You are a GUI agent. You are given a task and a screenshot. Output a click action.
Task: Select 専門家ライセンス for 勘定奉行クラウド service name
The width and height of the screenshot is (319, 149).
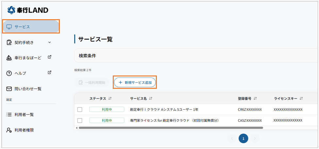pos(174,120)
